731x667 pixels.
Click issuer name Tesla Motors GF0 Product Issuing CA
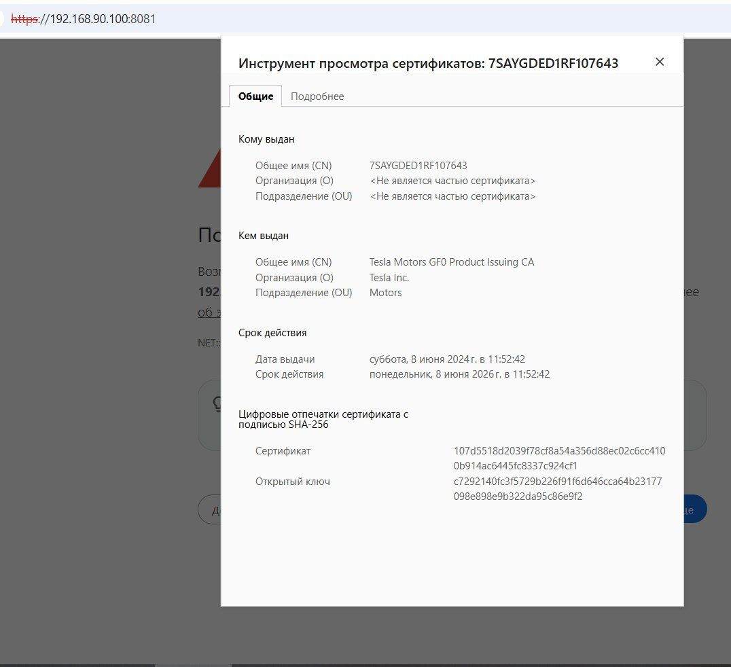[452, 262]
